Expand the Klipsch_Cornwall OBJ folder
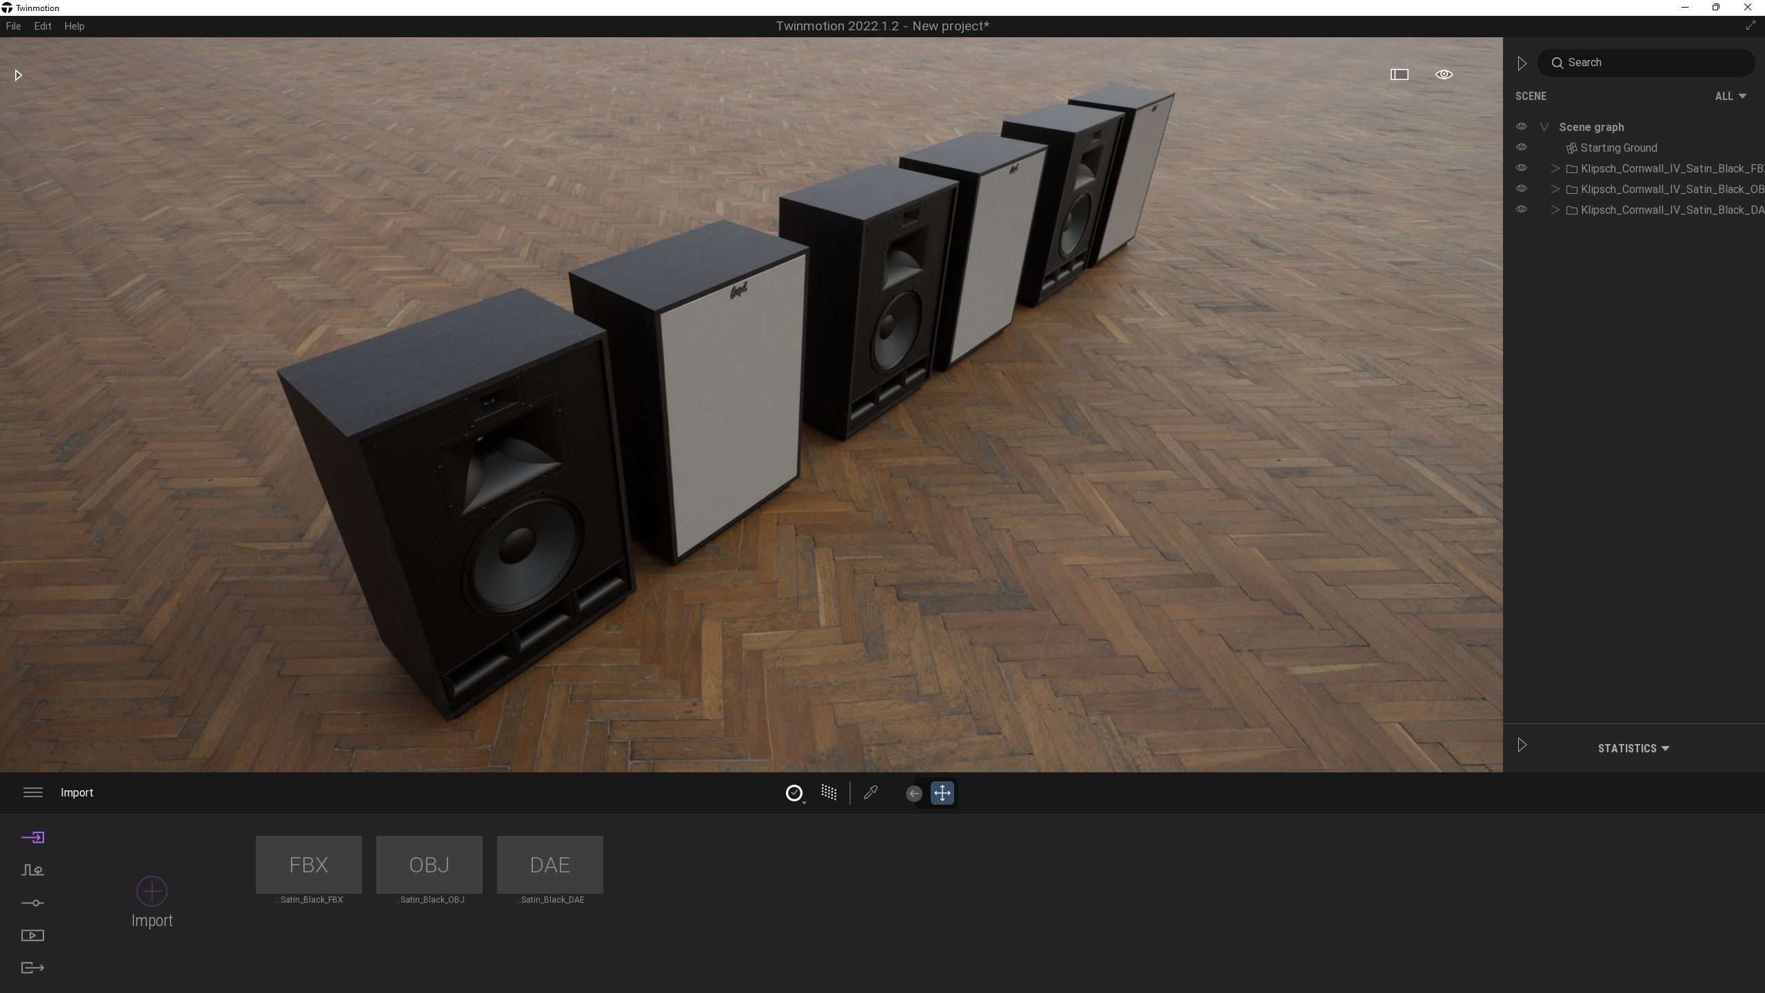 1555,189
